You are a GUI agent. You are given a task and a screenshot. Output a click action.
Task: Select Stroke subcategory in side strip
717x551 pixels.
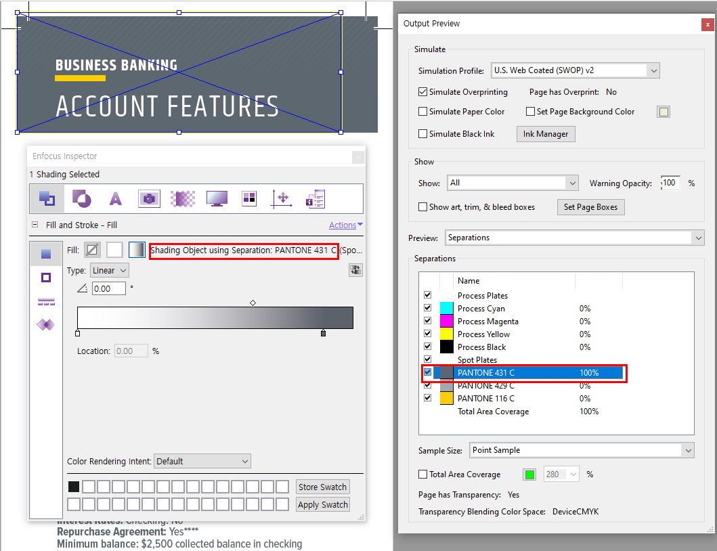coord(46,278)
